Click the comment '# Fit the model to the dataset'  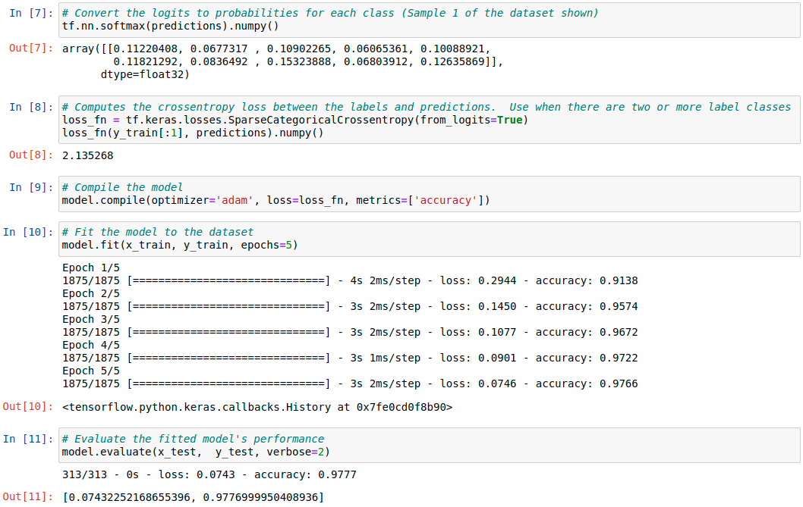158,232
